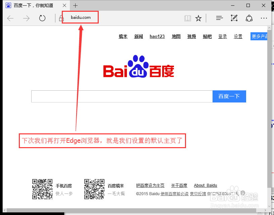Image resolution: width=274 pixels, height=215 pixels.
Task: Click the 百度一下 search button
Action: click(x=229, y=96)
